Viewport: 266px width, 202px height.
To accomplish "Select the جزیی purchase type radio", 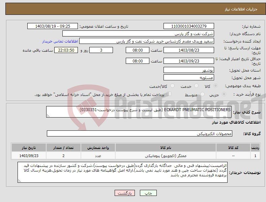I will (x=224, y=94).
